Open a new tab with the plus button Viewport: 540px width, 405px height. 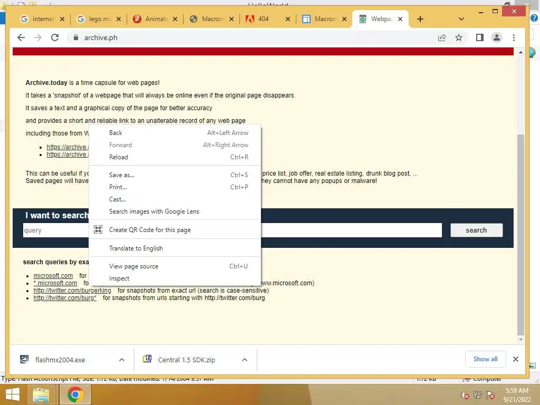[x=420, y=19]
